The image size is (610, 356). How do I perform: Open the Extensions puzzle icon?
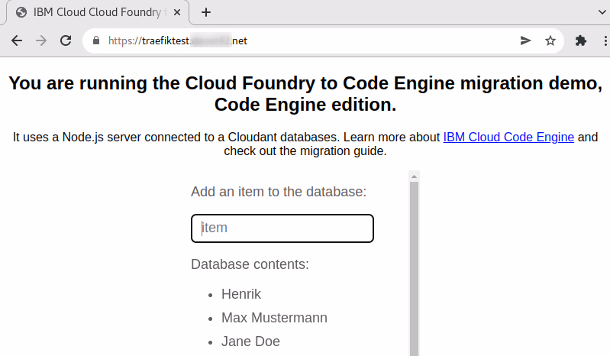click(x=580, y=41)
